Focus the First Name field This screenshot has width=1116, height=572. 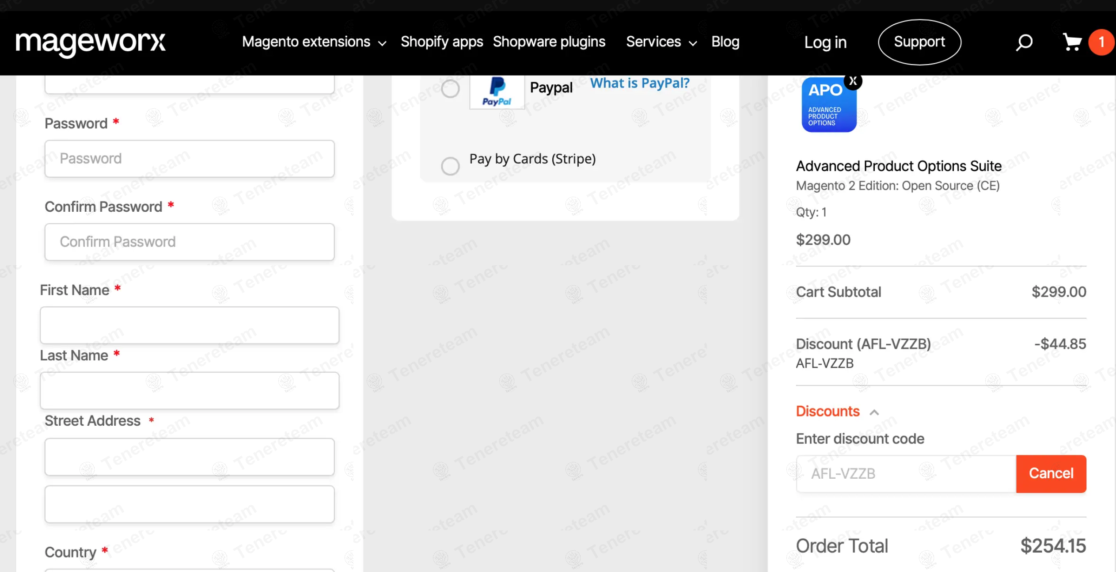coord(190,325)
